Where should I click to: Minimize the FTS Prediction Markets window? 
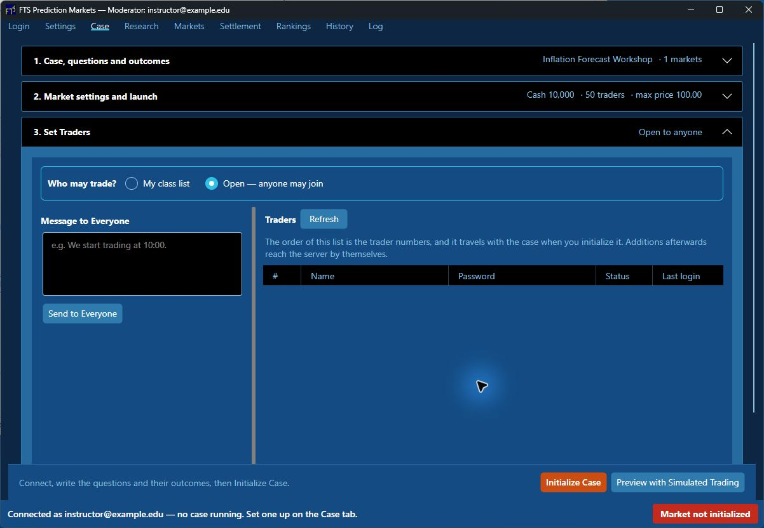tap(690, 10)
